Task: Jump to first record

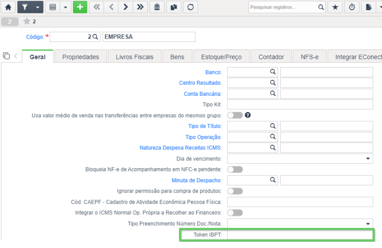Action: (96, 7)
